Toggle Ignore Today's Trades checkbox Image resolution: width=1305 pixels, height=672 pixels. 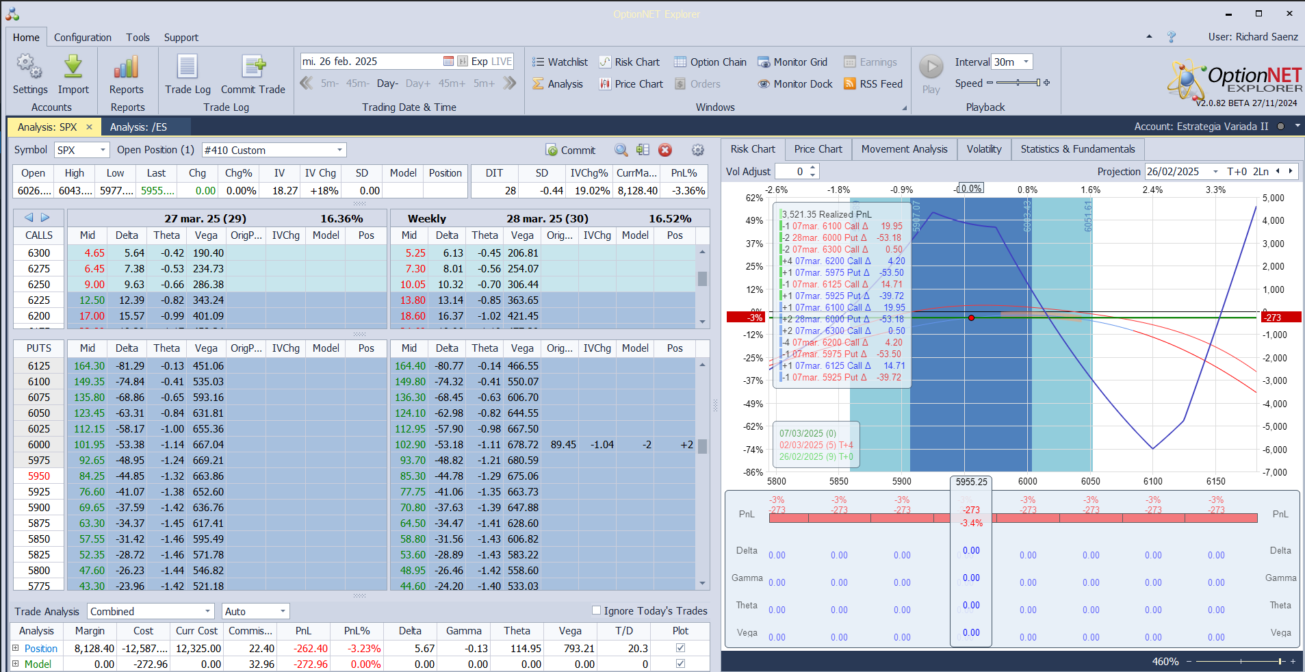click(597, 610)
